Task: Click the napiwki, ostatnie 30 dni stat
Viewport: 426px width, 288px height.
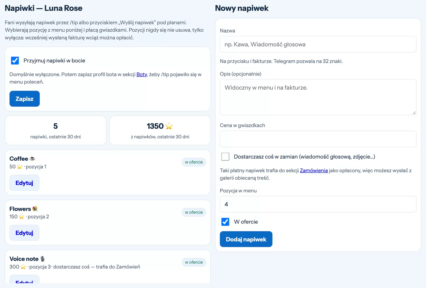Action: point(56,131)
